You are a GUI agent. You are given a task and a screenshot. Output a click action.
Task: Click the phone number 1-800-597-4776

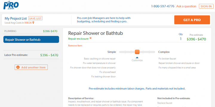(163, 6)
